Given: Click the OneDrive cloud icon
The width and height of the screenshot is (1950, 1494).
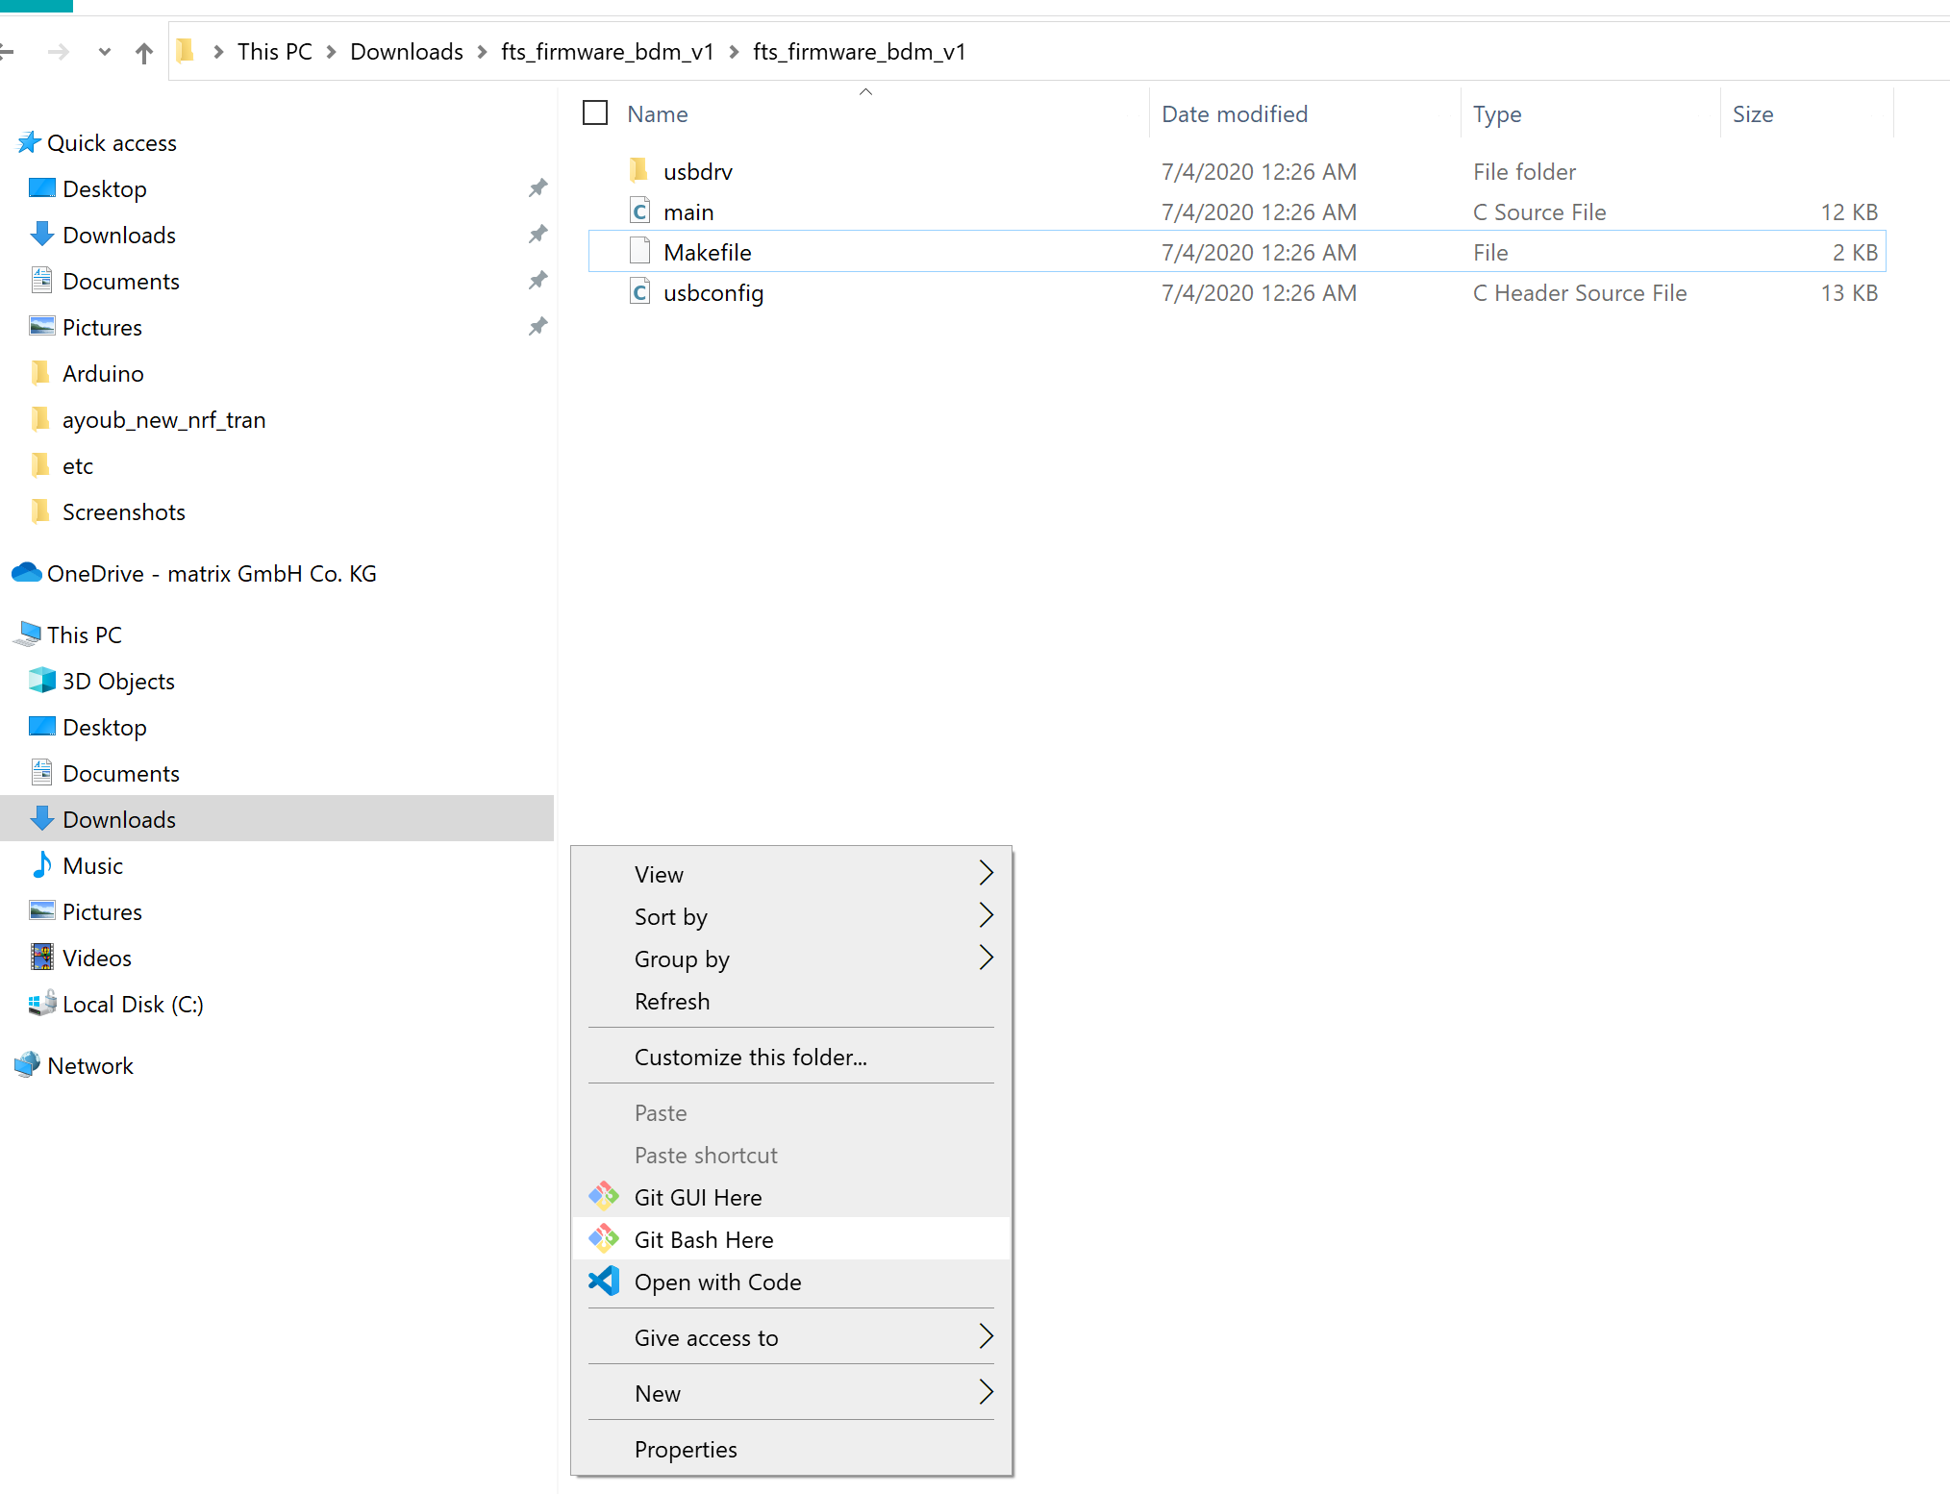Looking at the screenshot, I should (26, 573).
